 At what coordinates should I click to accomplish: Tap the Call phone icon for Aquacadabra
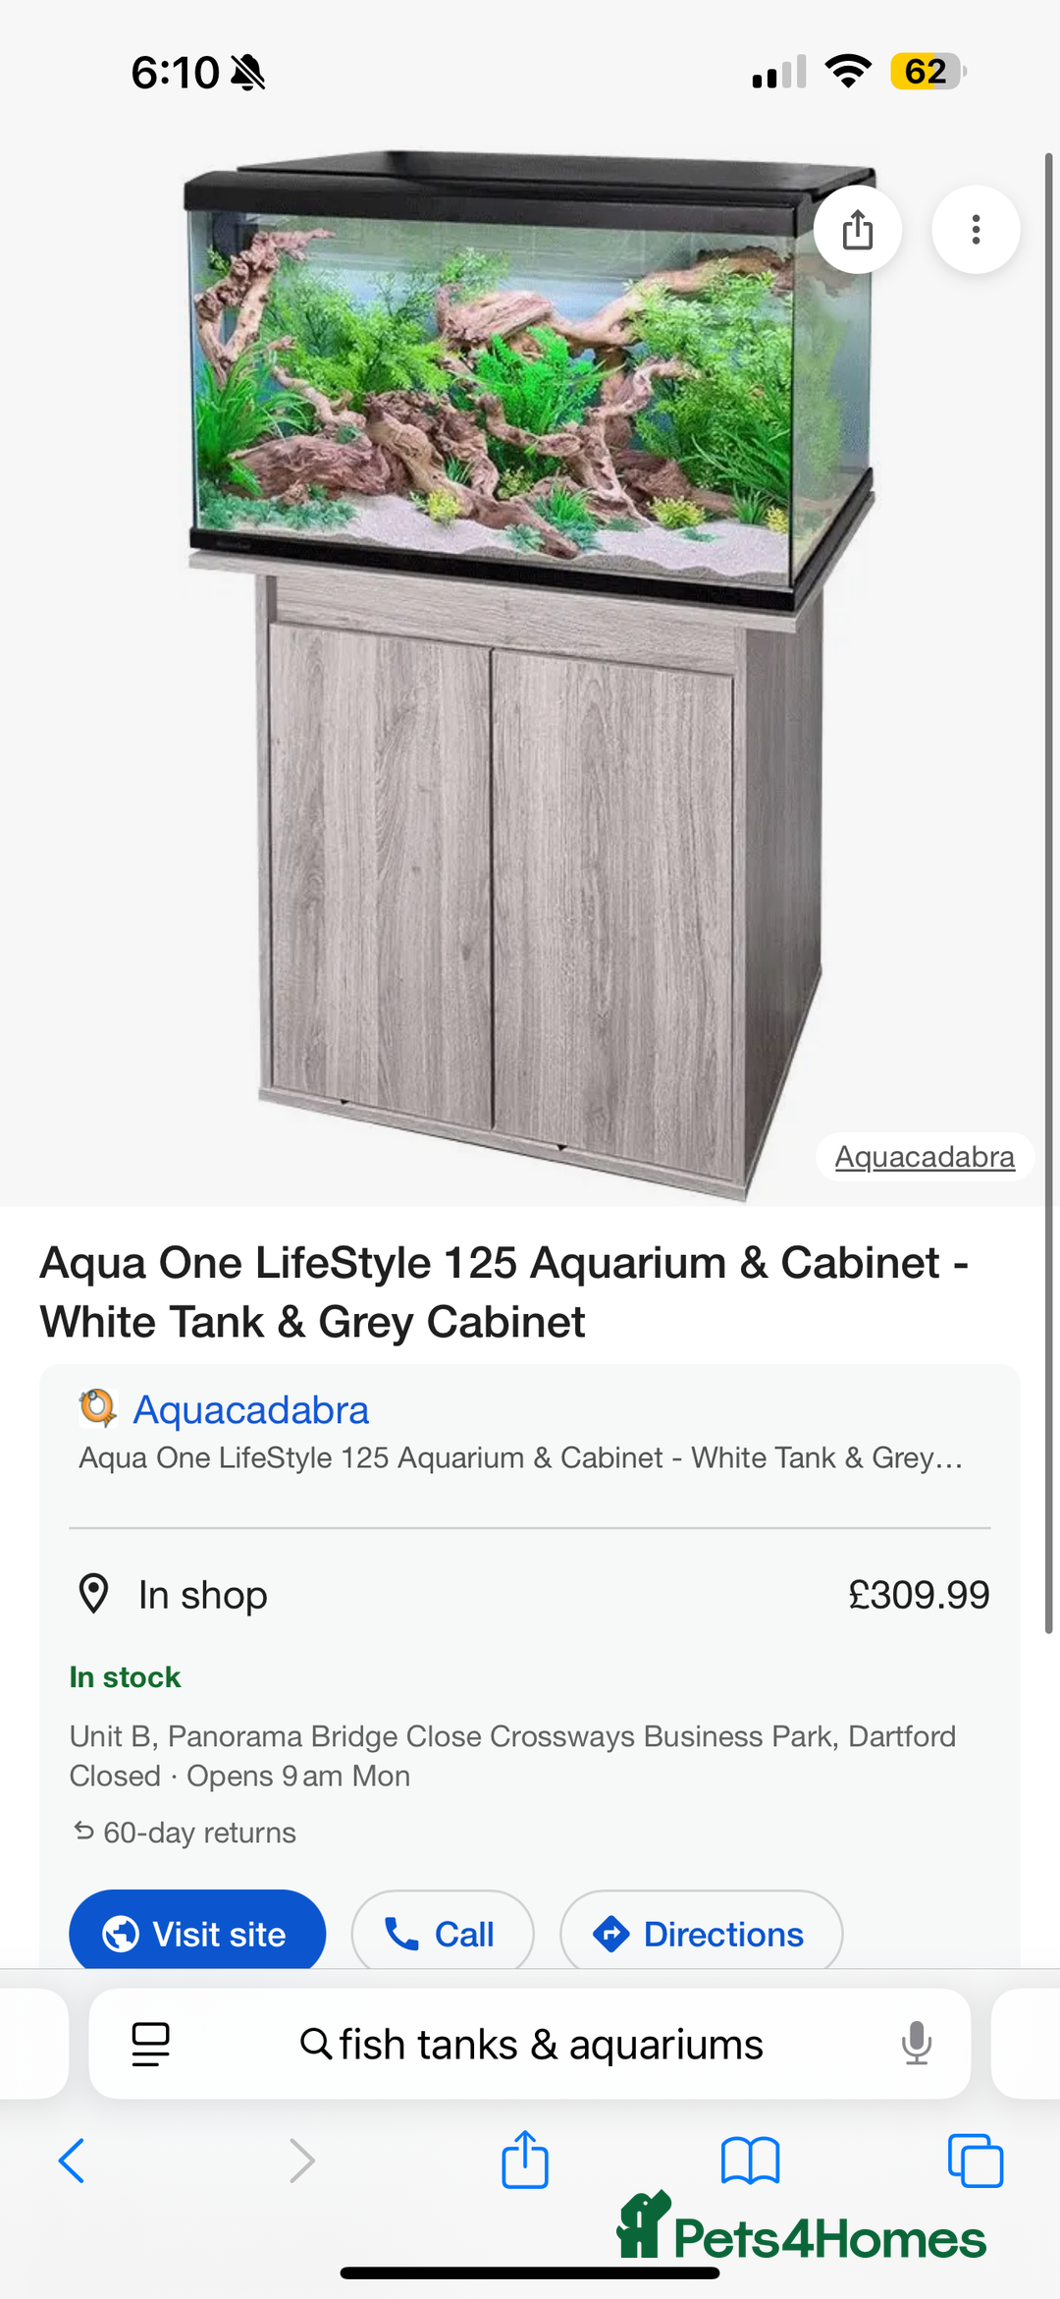coord(401,1932)
